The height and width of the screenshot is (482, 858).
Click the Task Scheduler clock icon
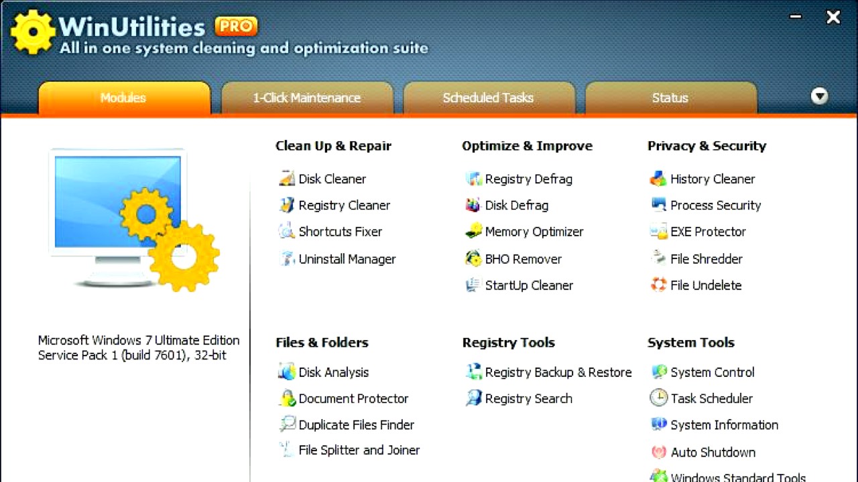click(x=658, y=398)
